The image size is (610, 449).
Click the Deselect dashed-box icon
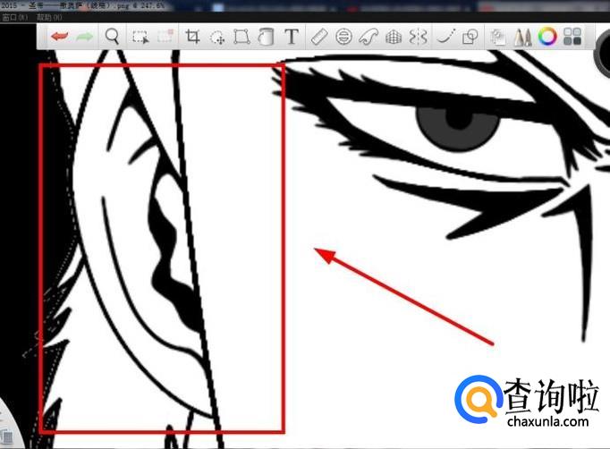165,37
